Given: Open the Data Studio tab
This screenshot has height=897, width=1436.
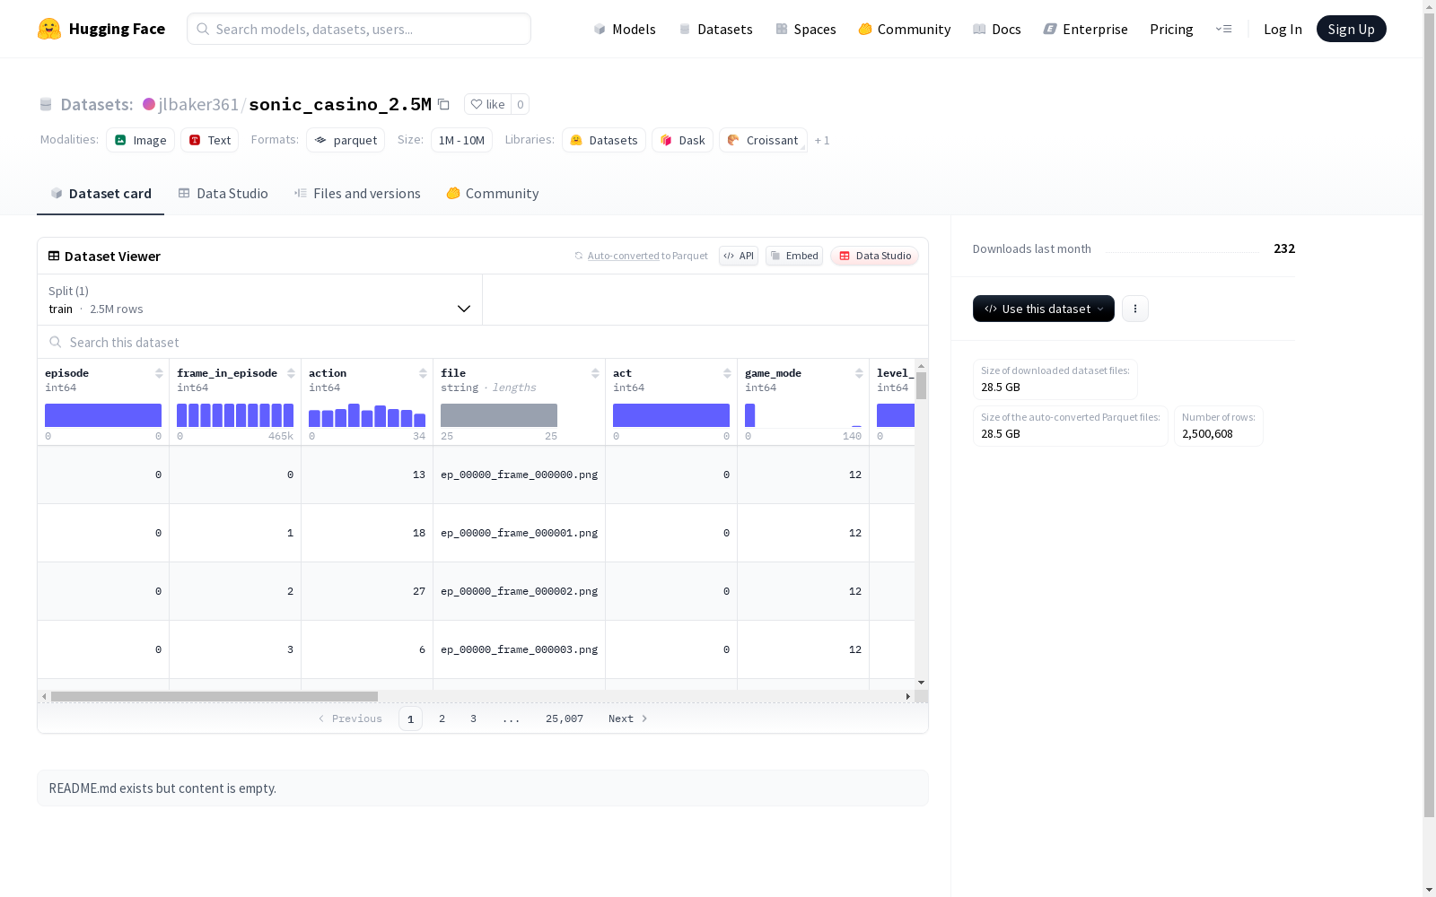Looking at the screenshot, I should pyautogui.click(x=223, y=194).
